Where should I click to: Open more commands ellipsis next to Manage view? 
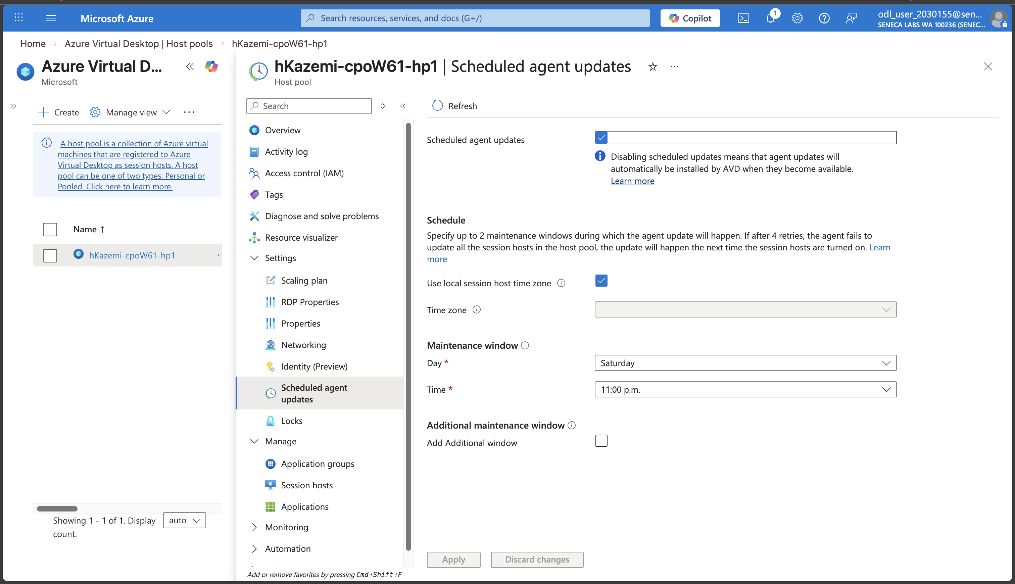189,112
